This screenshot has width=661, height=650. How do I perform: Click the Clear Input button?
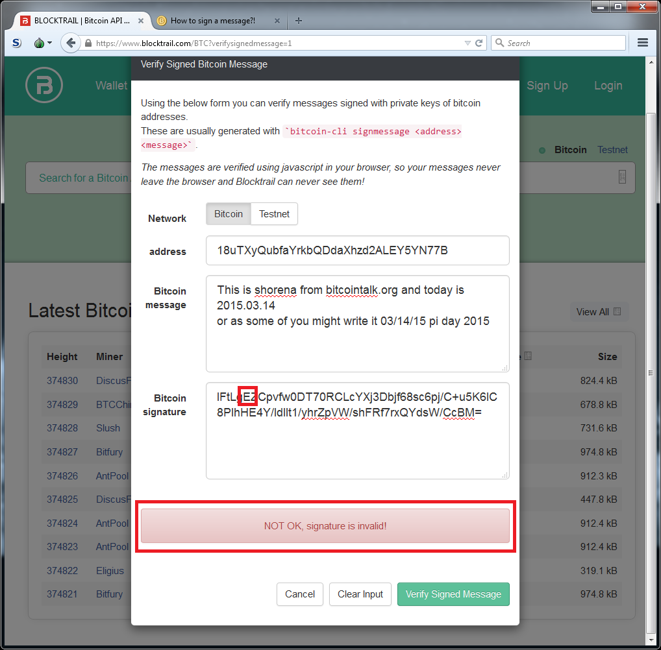[x=360, y=594]
